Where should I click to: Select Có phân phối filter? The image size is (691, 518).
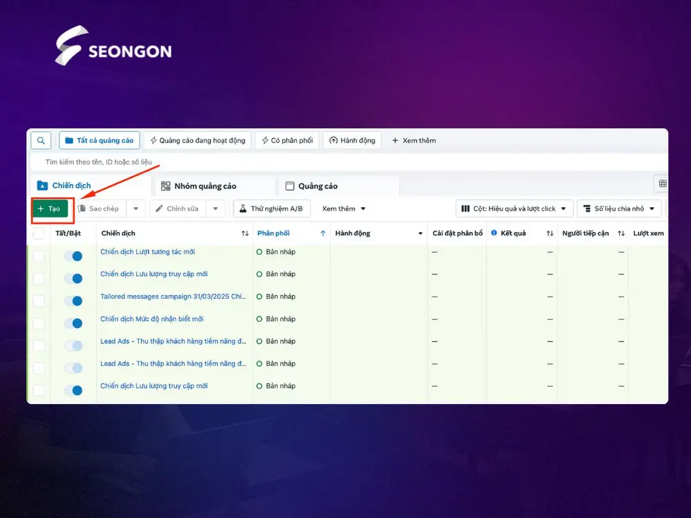[287, 140]
